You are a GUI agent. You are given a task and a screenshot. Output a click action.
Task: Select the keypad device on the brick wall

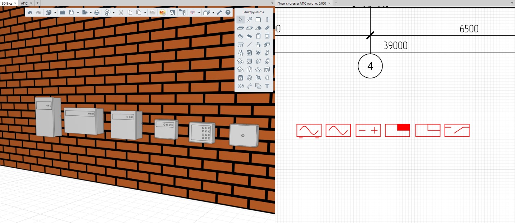coord(202,132)
